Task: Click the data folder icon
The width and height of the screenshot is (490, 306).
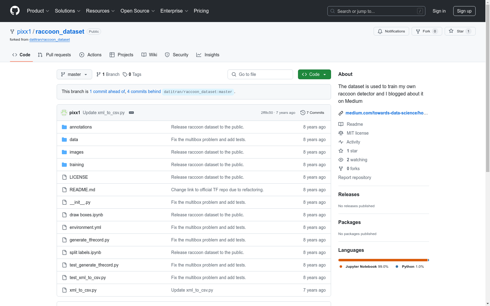Action: click(64, 140)
